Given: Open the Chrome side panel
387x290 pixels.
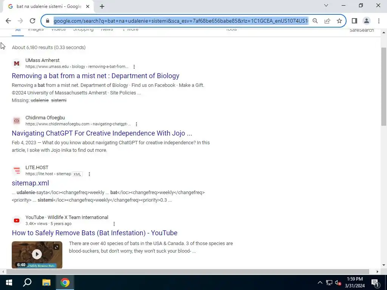Looking at the screenshot, I should click(x=354, y=21).
